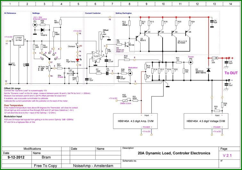Click the P3 Scoop connector symbol
The width and height of the screenshot is (242, 170).
point(191,62)
